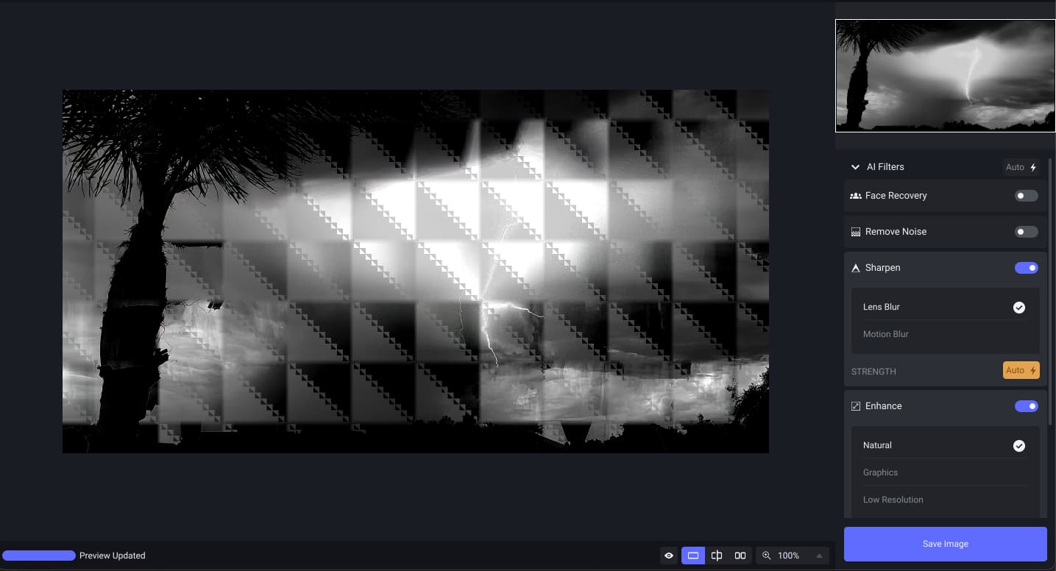Choose the Low Resolution enhance option
The height and width of the screenshot is (571, 1056).
click(893, 500)
